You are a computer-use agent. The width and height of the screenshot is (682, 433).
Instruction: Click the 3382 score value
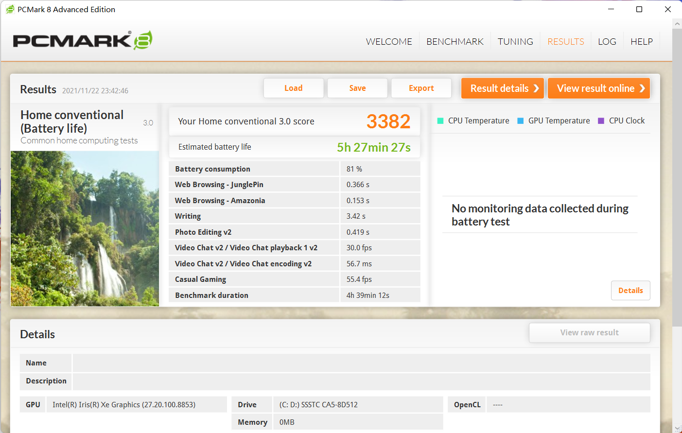pyautogui.click(x=388, y=121)
